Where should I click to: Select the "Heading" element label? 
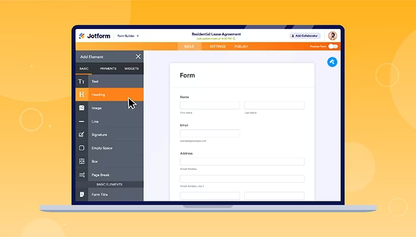tap(98, 95)
